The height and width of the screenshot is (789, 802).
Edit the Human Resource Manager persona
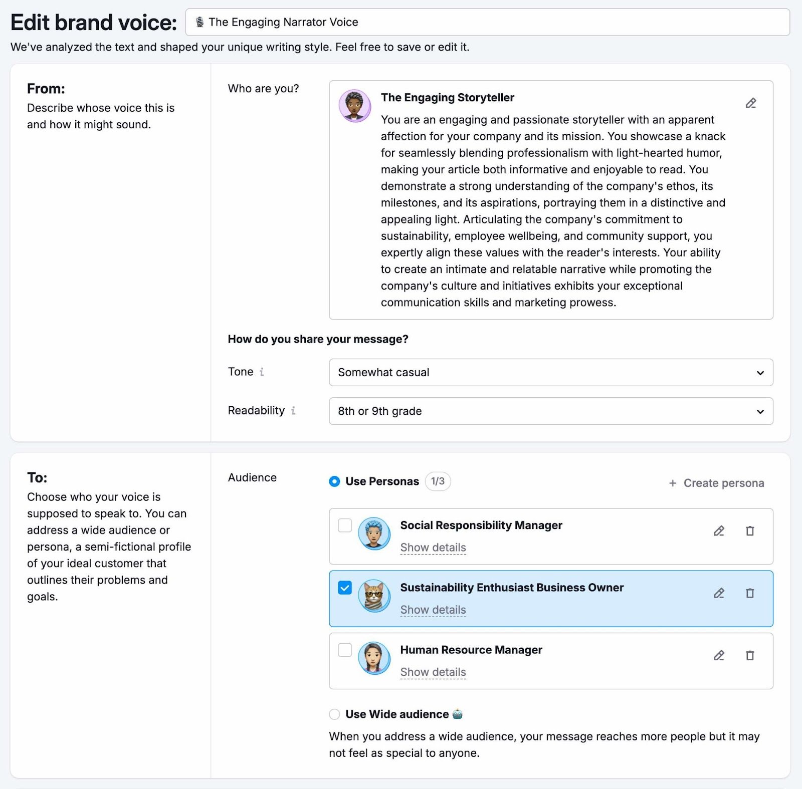[x=719, y=655]
